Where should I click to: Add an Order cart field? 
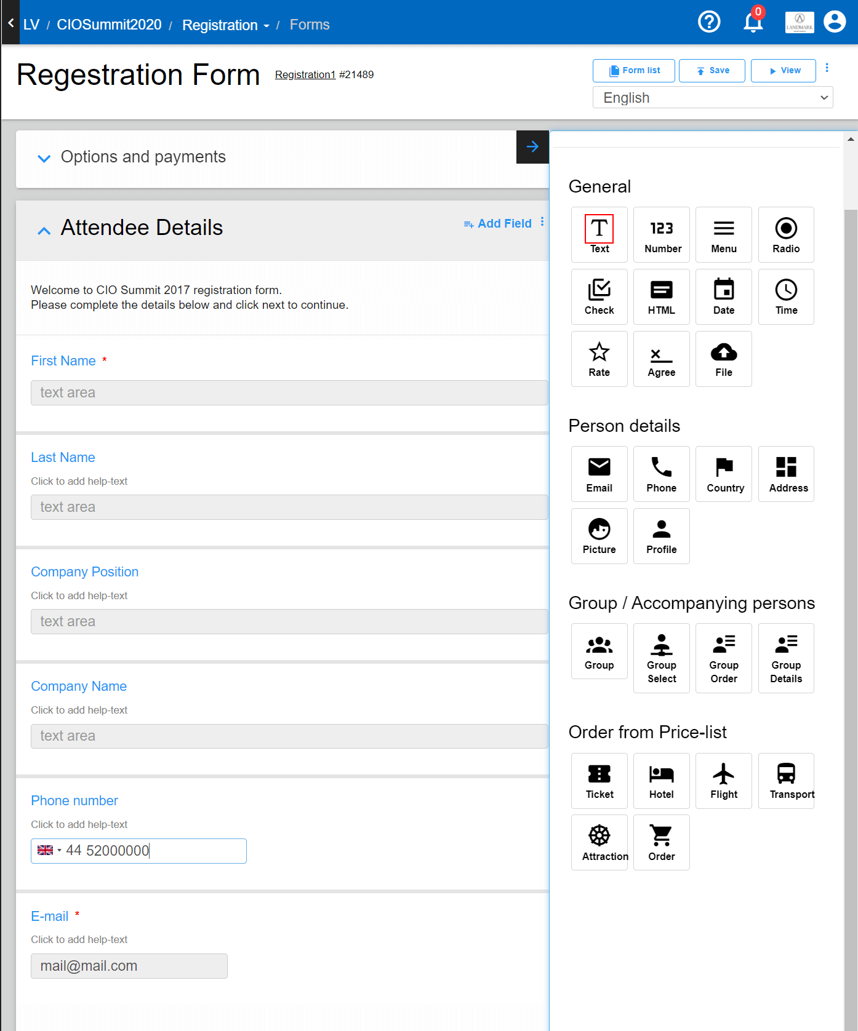tap(662, 842)
